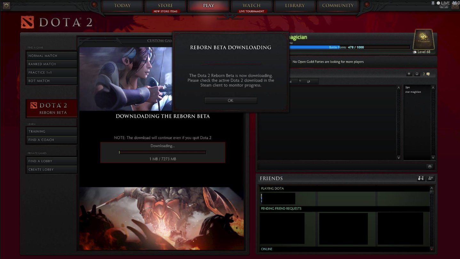Click the CUSTOM GAMES panel header
Viewport: 460px width, 259px height.
(160, 41)
